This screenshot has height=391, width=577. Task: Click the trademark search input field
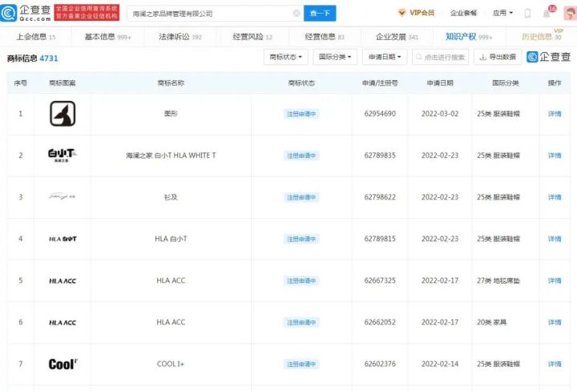(x=441, y=57)
